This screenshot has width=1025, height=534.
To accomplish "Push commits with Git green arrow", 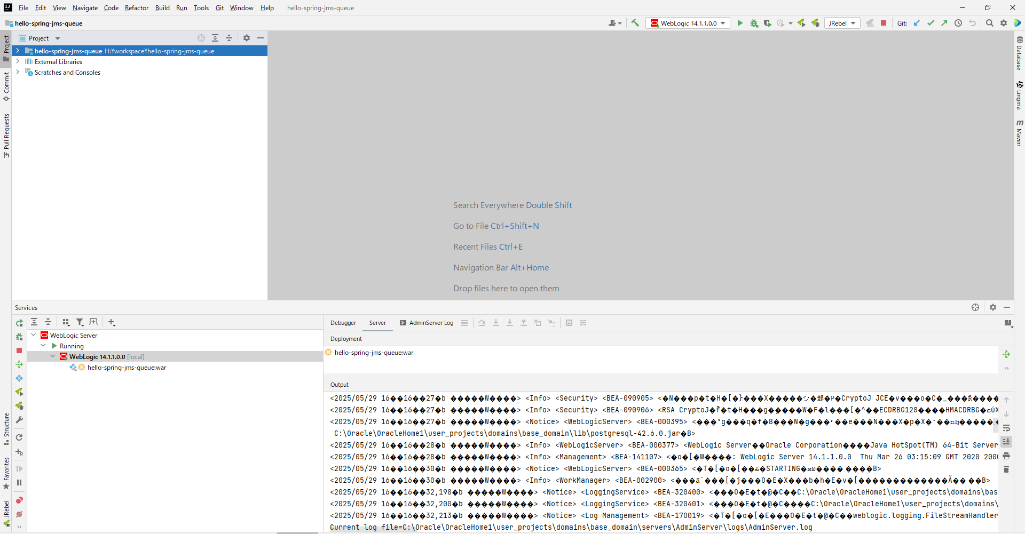I will 944,23.
